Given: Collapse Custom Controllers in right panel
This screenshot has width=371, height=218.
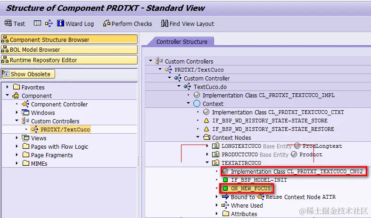Looking at the screenshot, I should [151, 61].
